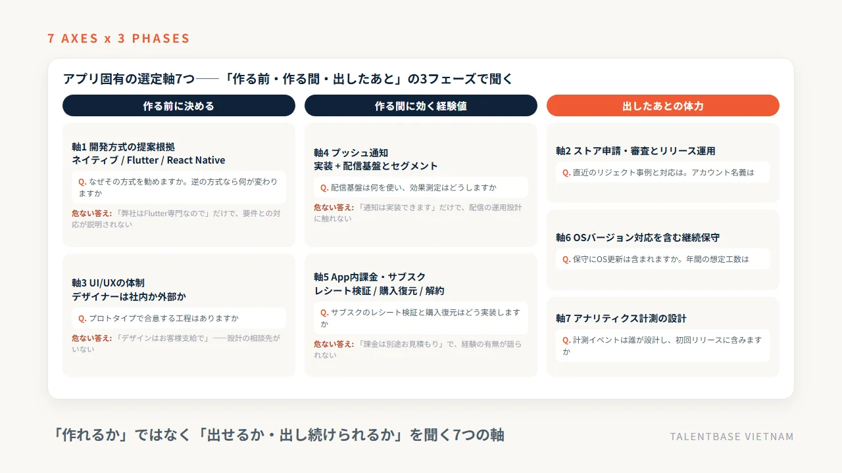Click the '軸3 UI/UXの体制' card title
The width and height of the screenshot is (842, 473).
(x=108, y=283)
